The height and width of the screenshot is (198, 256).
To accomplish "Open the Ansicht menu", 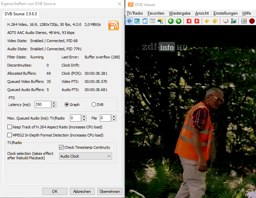I will (202, 13).
